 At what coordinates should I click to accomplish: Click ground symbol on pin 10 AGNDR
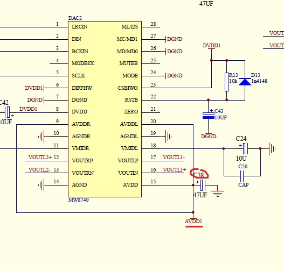(41, 137)
